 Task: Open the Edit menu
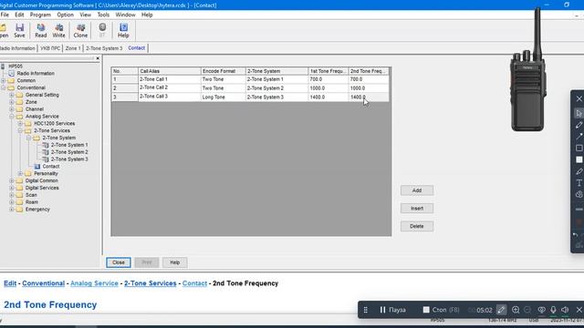[19, 15]
